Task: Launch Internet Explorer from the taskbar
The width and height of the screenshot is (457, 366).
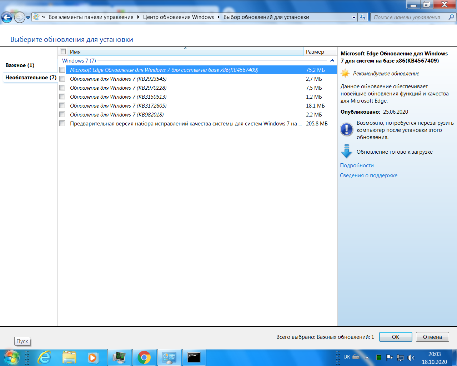Action: click(44, 357)
